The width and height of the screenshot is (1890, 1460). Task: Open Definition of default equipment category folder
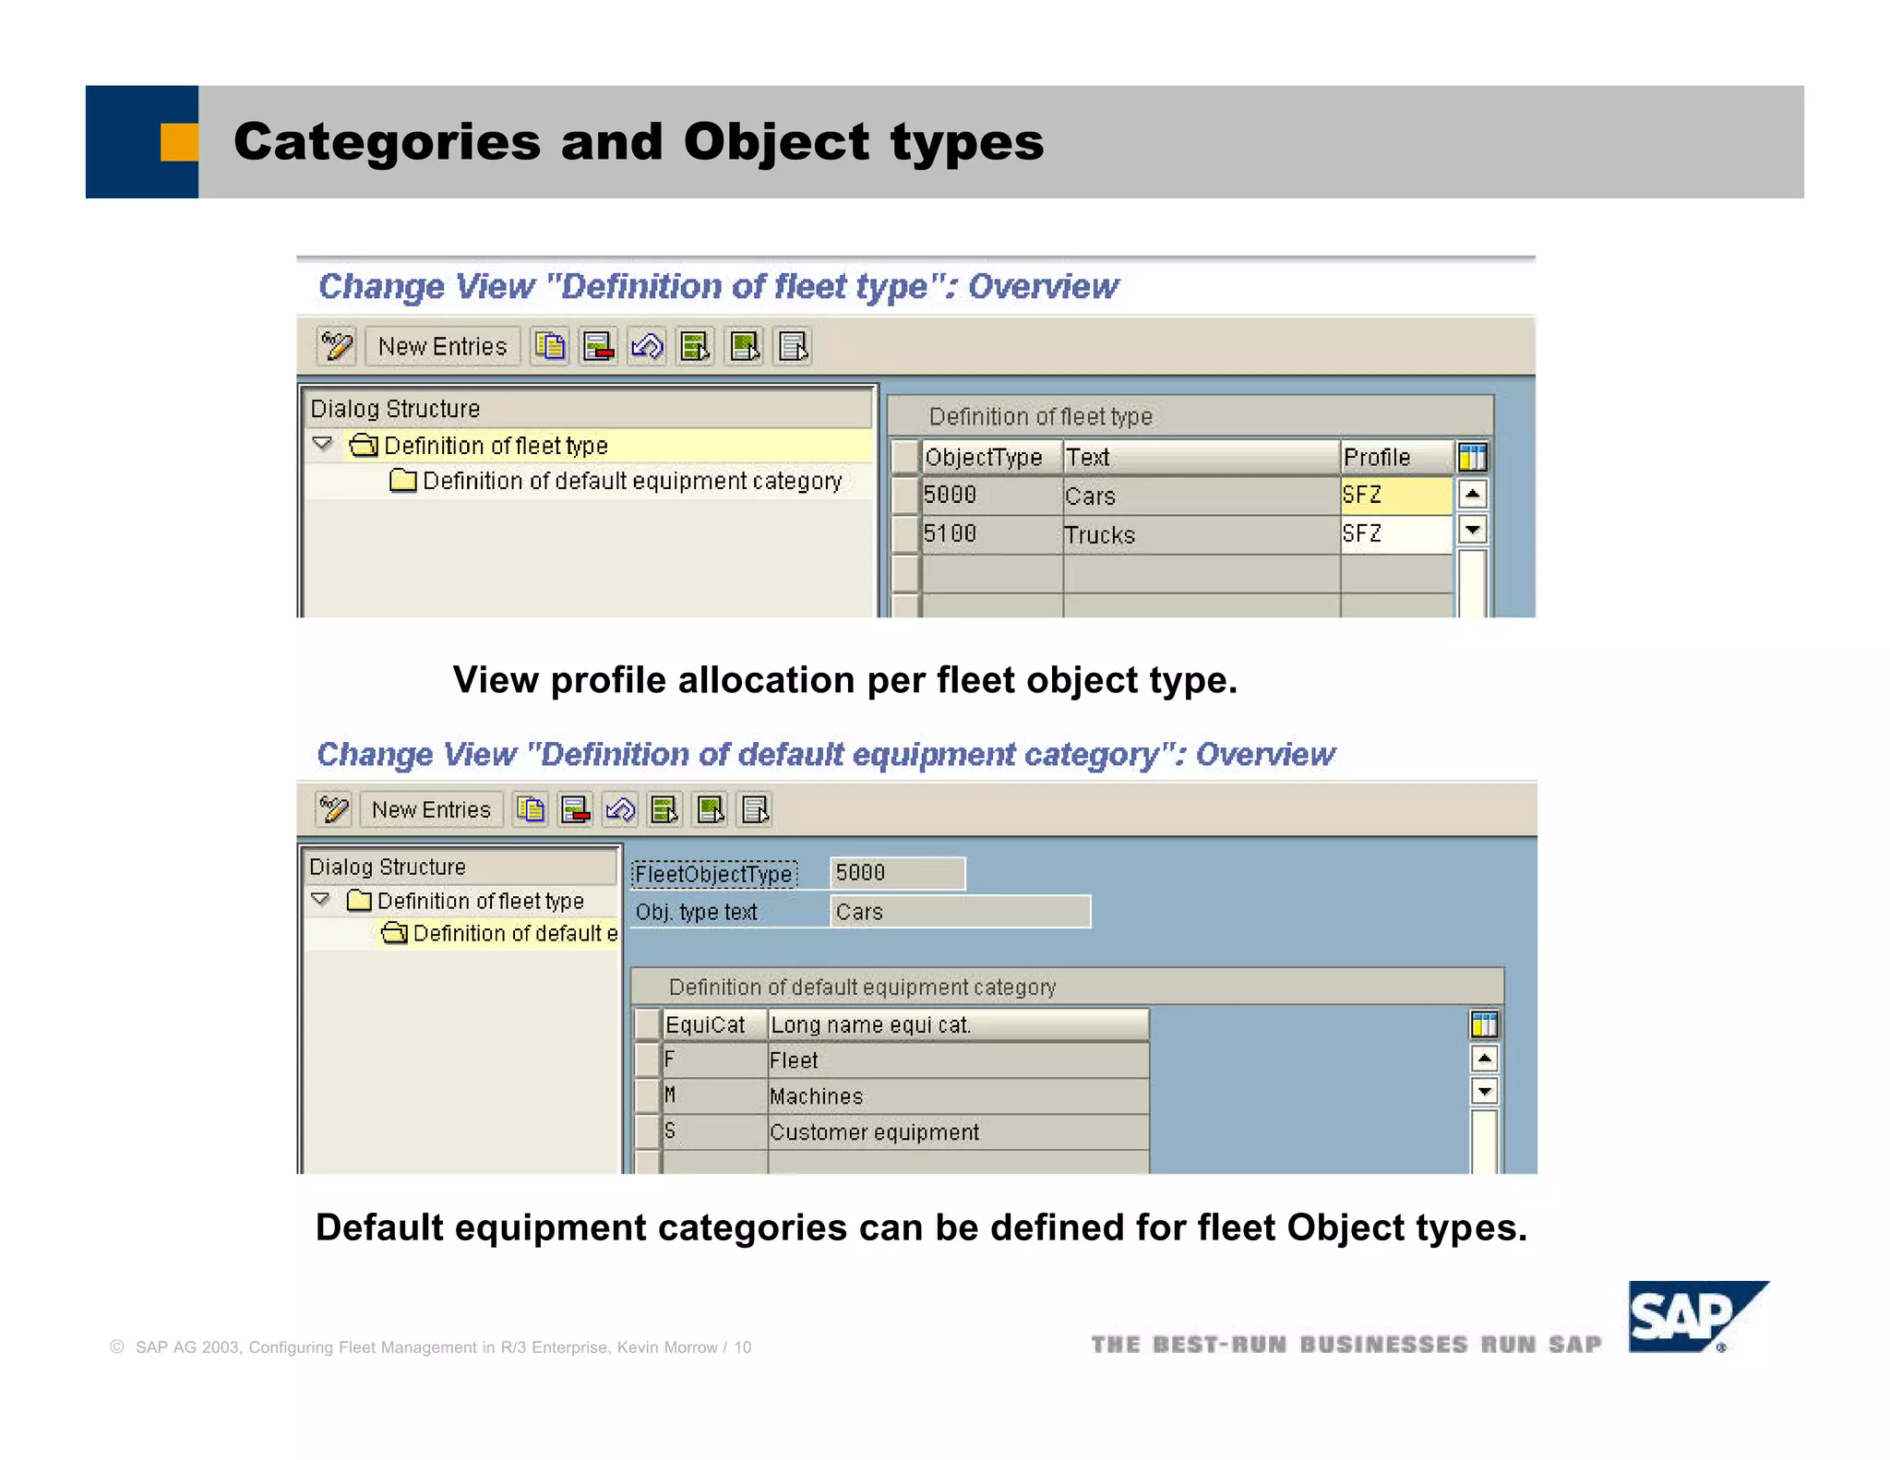pos(614,481)
